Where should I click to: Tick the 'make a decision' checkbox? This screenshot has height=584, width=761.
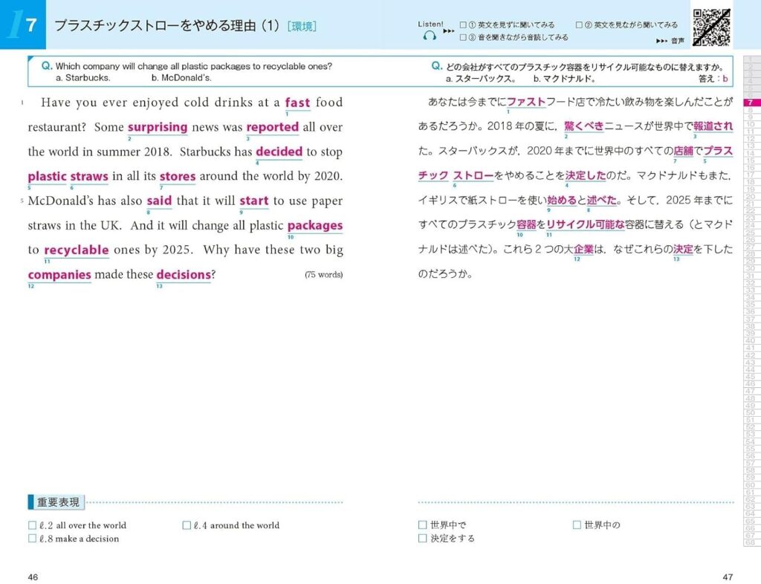coord(33,539)
